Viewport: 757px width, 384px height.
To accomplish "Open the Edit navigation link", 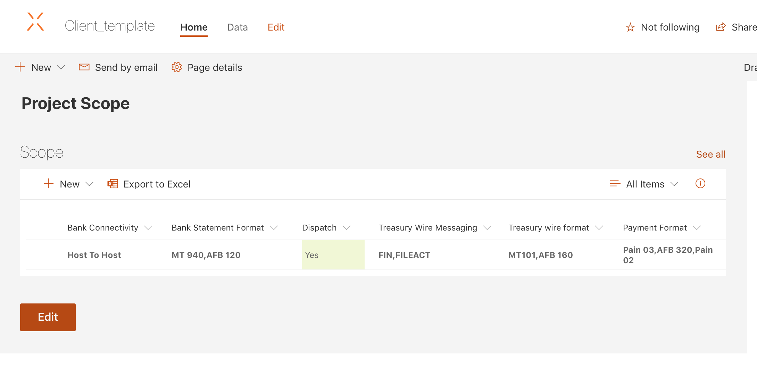I will click(276, 27).
